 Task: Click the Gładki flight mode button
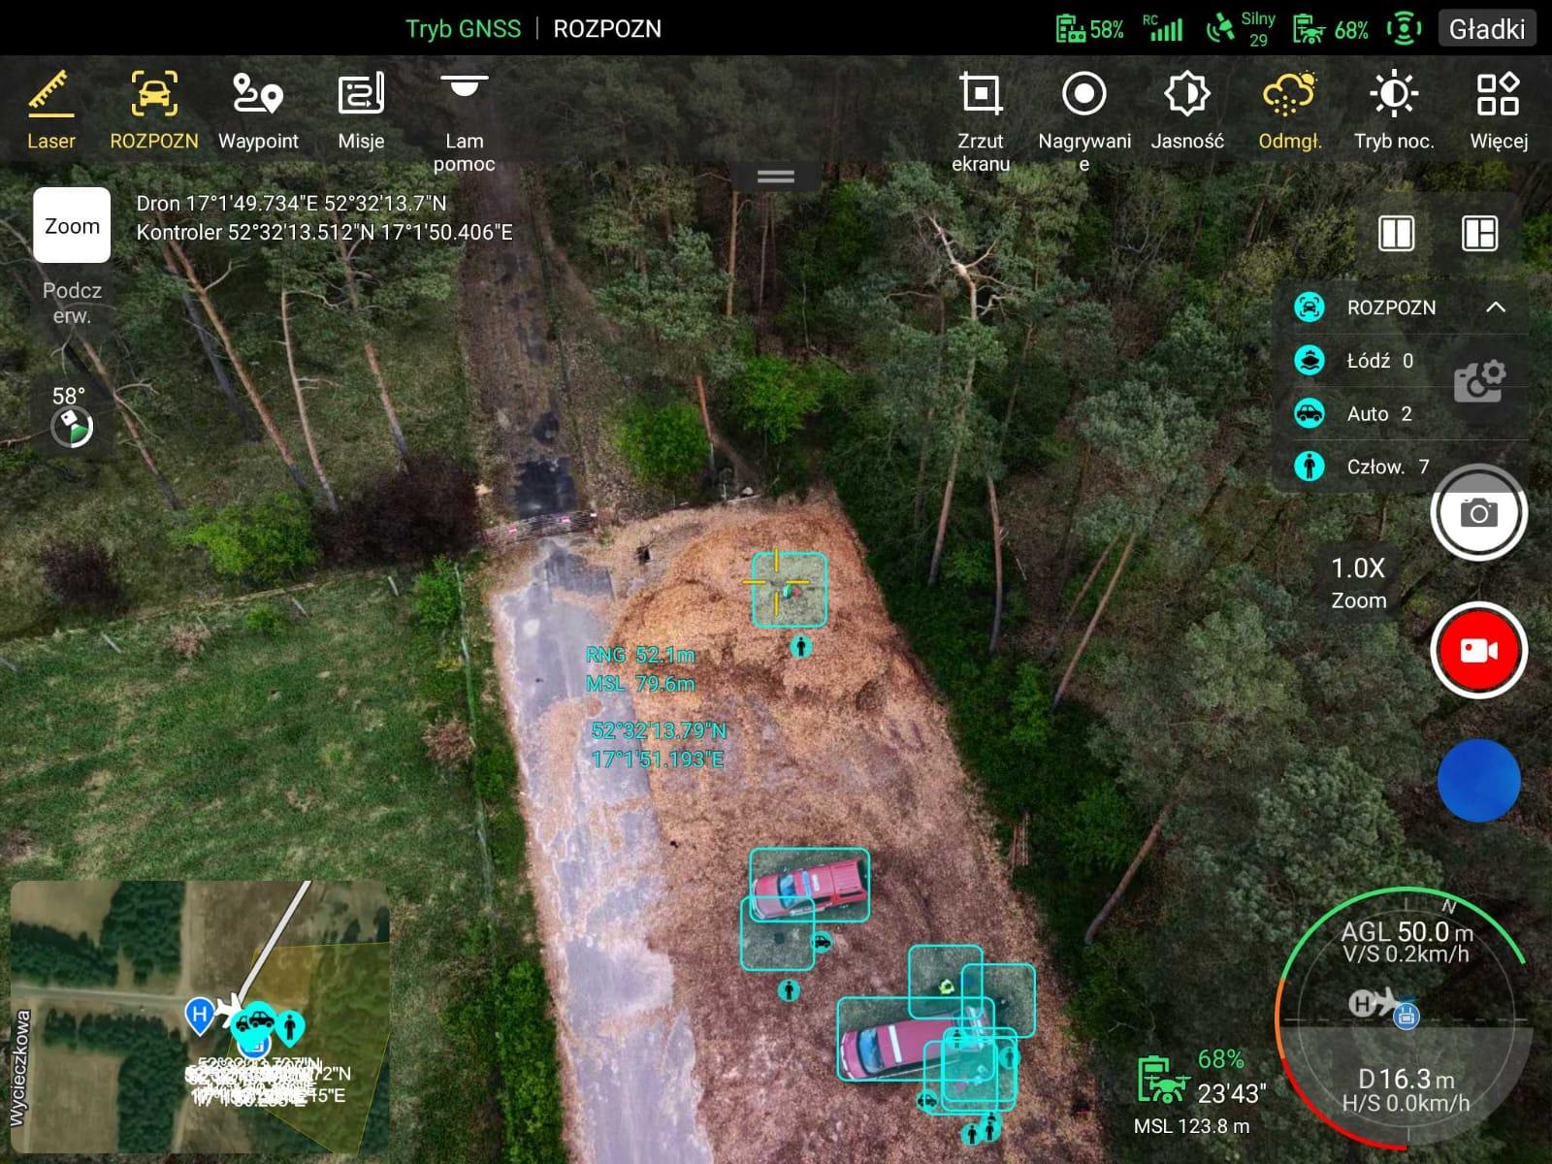click(1486, 29)
